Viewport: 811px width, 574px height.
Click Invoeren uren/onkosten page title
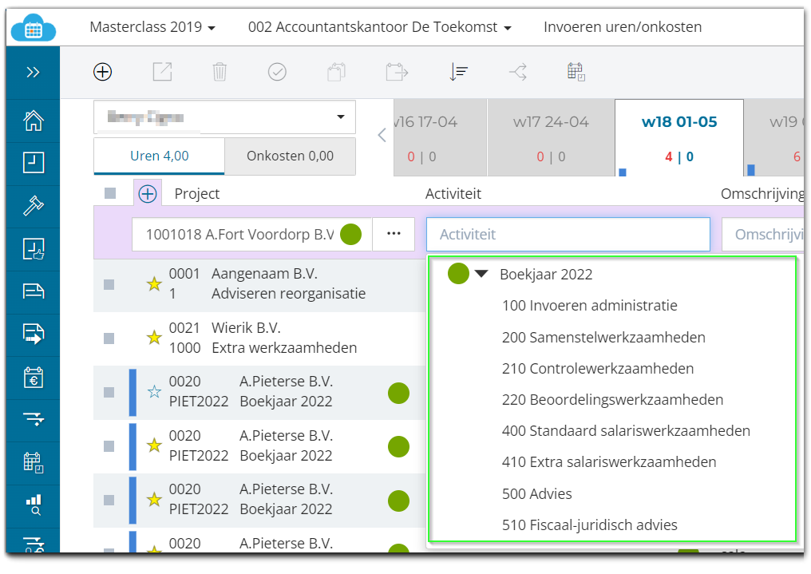click(x=622, y=27)
